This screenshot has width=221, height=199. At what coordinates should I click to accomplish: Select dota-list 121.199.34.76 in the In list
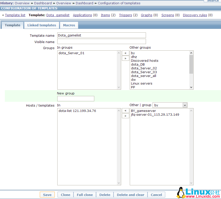[x=77, y=111]
